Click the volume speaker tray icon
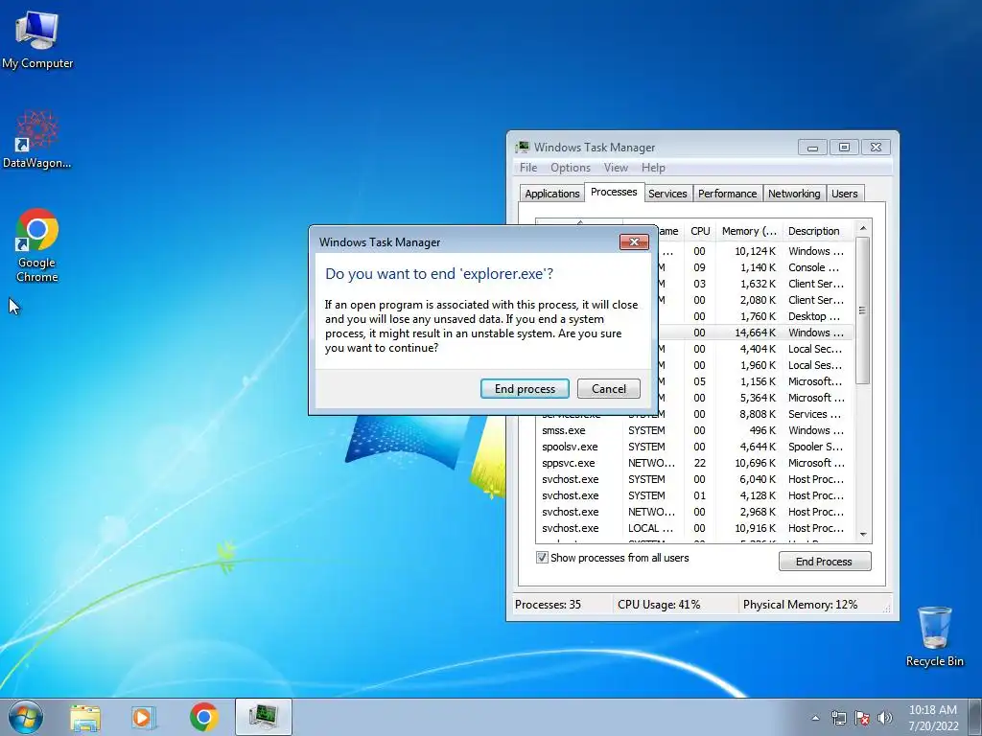The height and width of the screenshot is (736, 982). 884,718
